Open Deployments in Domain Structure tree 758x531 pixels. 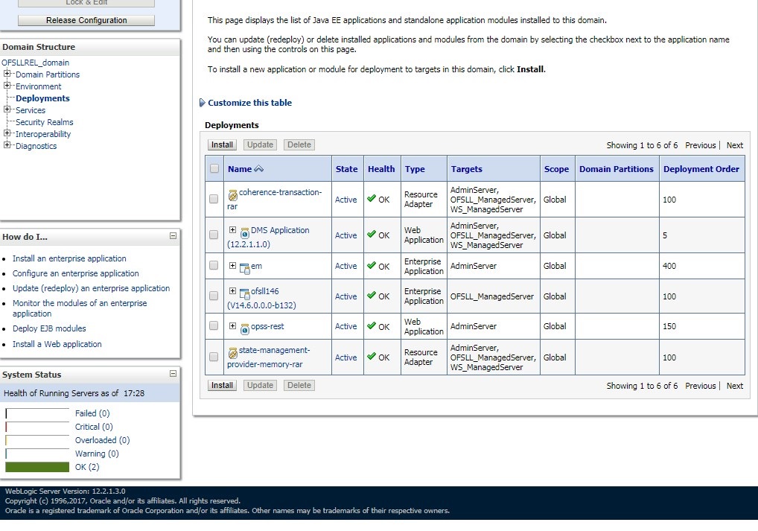coord(42,98)
